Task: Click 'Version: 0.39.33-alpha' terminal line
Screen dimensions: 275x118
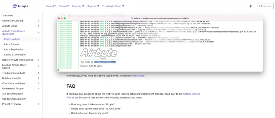Action: [x=91, y=66]
